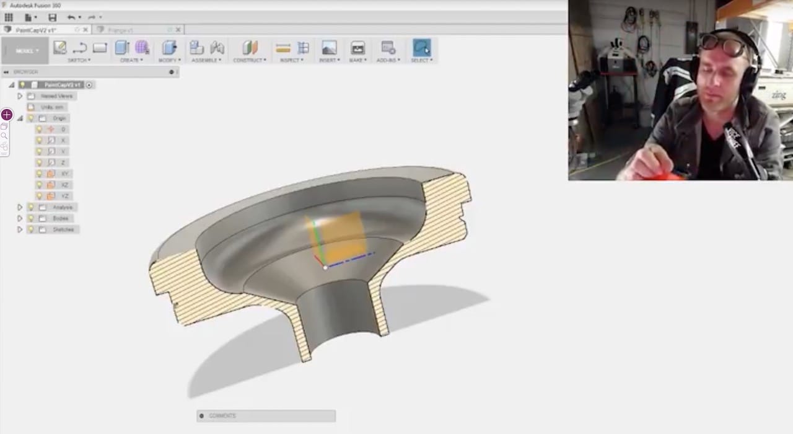Open the CONSTRUCT menu
The image size is (793, 434).
tap(249, 60)
